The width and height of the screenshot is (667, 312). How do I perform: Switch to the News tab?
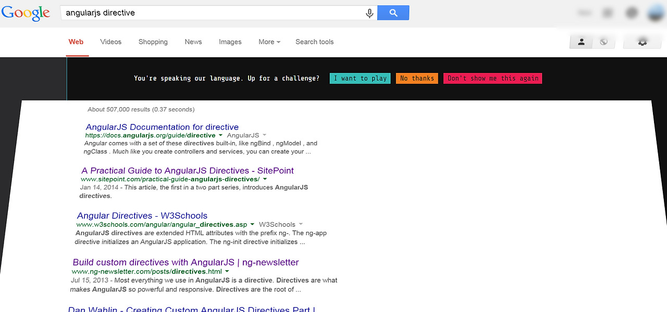coord(193,42)
